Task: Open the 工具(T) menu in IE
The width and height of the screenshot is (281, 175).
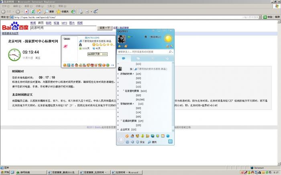Action: [x=51, y=6]
